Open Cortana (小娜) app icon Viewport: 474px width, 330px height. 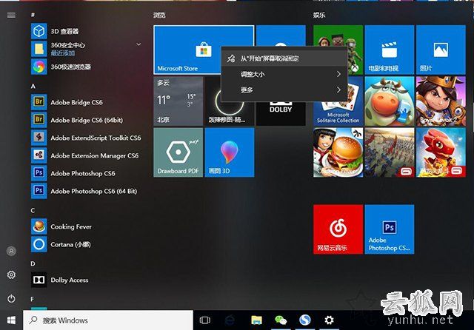[39, 244]
